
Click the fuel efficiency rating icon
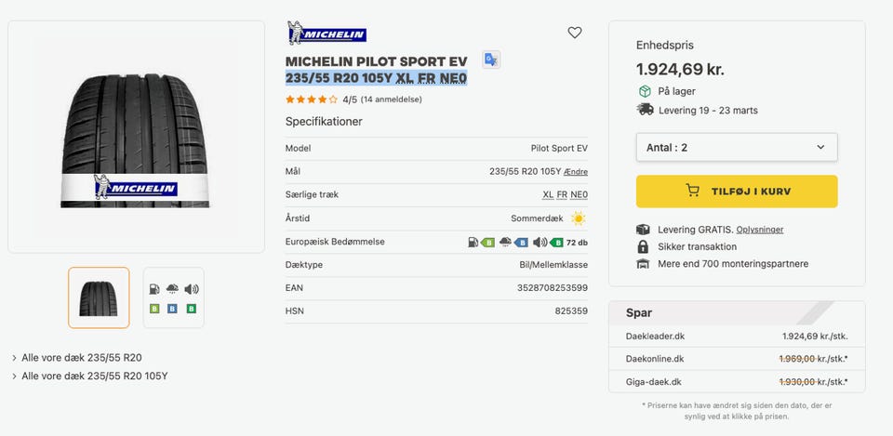click(x=481, y=243)
